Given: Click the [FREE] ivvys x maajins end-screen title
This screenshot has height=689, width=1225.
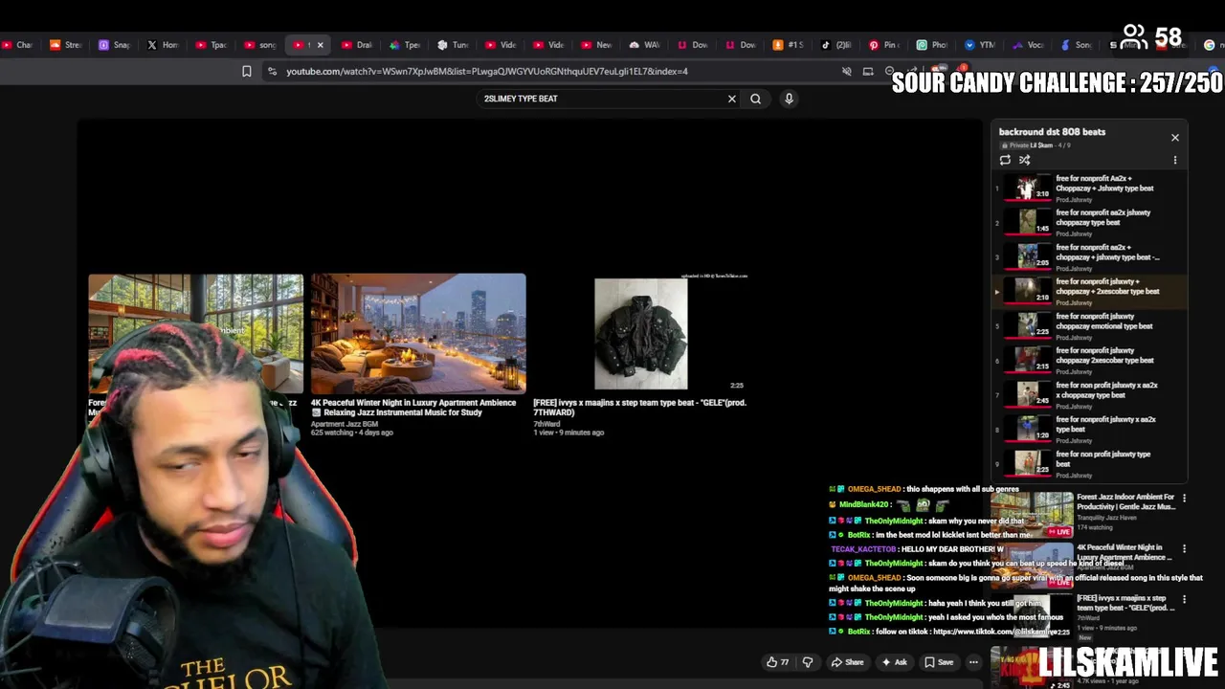Looking at the screenshot, I should pos(639,408).
